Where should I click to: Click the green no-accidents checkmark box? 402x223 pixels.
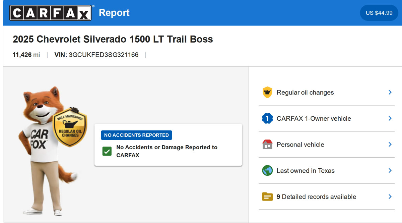(107, 151)
